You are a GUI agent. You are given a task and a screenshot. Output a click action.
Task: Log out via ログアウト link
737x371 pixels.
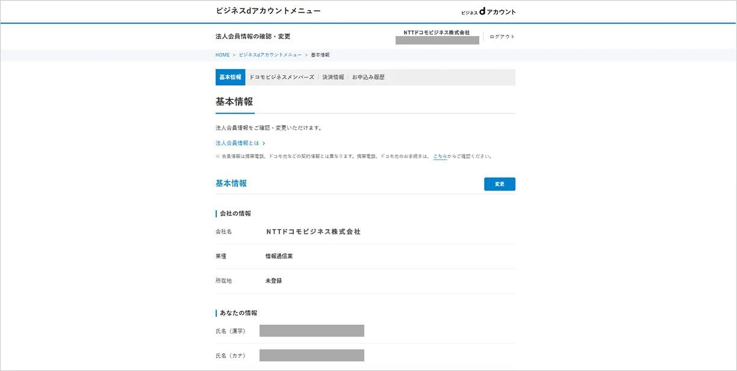pos(502,37)
